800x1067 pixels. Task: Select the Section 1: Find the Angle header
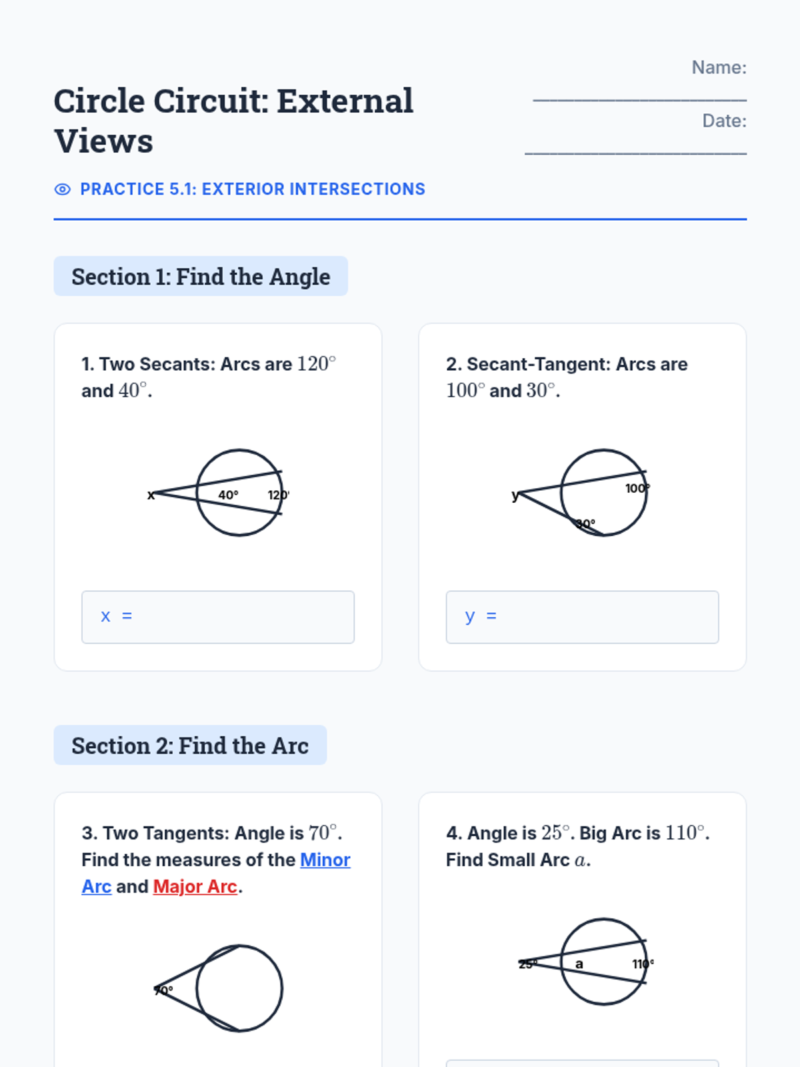tap(201, 276)
